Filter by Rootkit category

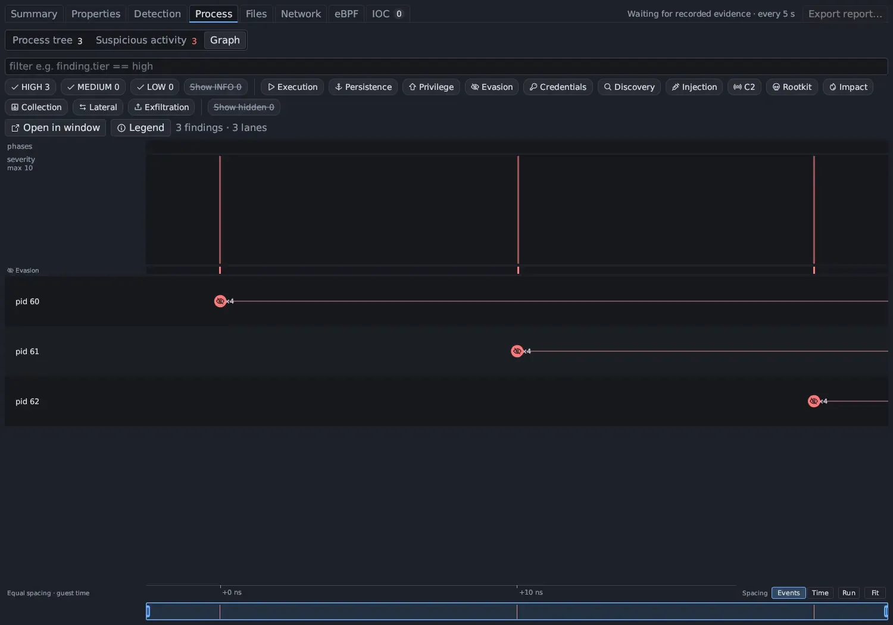(792, 87)
